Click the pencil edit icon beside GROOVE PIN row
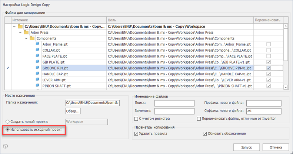 pos(8,68)
